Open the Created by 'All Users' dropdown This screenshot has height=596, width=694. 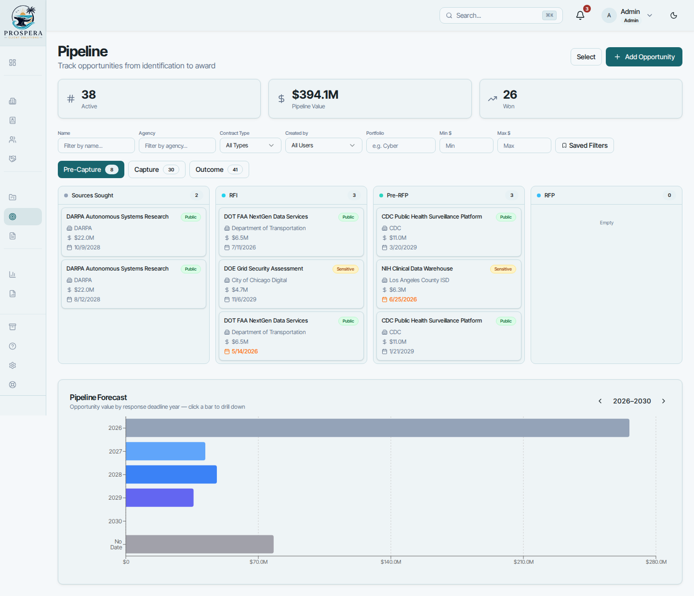(x=324, y=145)
